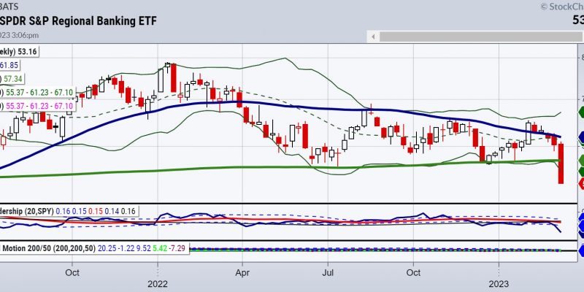This screenshot has height=292, width=584.
Task: Select the magenta legend 55.37 - 61.23 - 67.10
Action: coord(38,106)
